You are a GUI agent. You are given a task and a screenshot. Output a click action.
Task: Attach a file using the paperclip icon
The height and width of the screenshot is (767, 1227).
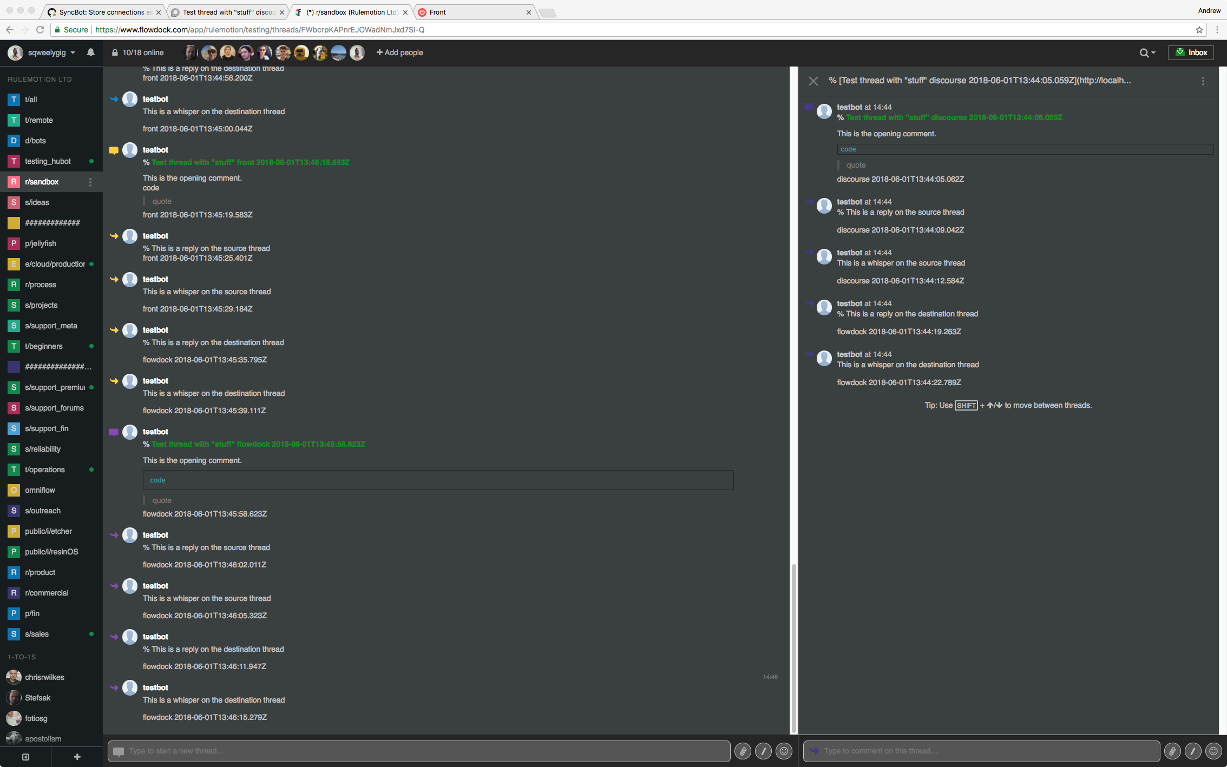[742, 751]
